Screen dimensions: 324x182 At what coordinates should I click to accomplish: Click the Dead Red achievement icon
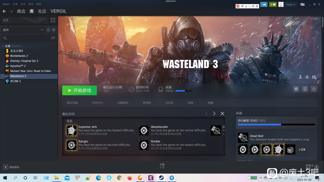243,138
